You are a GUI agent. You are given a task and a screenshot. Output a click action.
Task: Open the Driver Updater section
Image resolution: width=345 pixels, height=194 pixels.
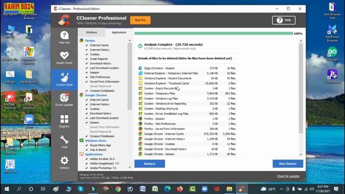(x=64, y=100)
